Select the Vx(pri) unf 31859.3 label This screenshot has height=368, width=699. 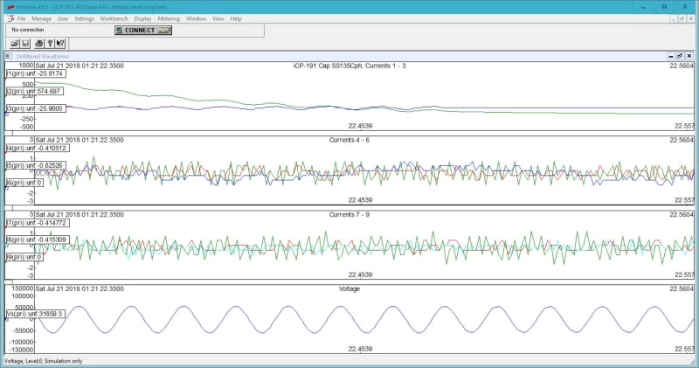tap(36, 314)
